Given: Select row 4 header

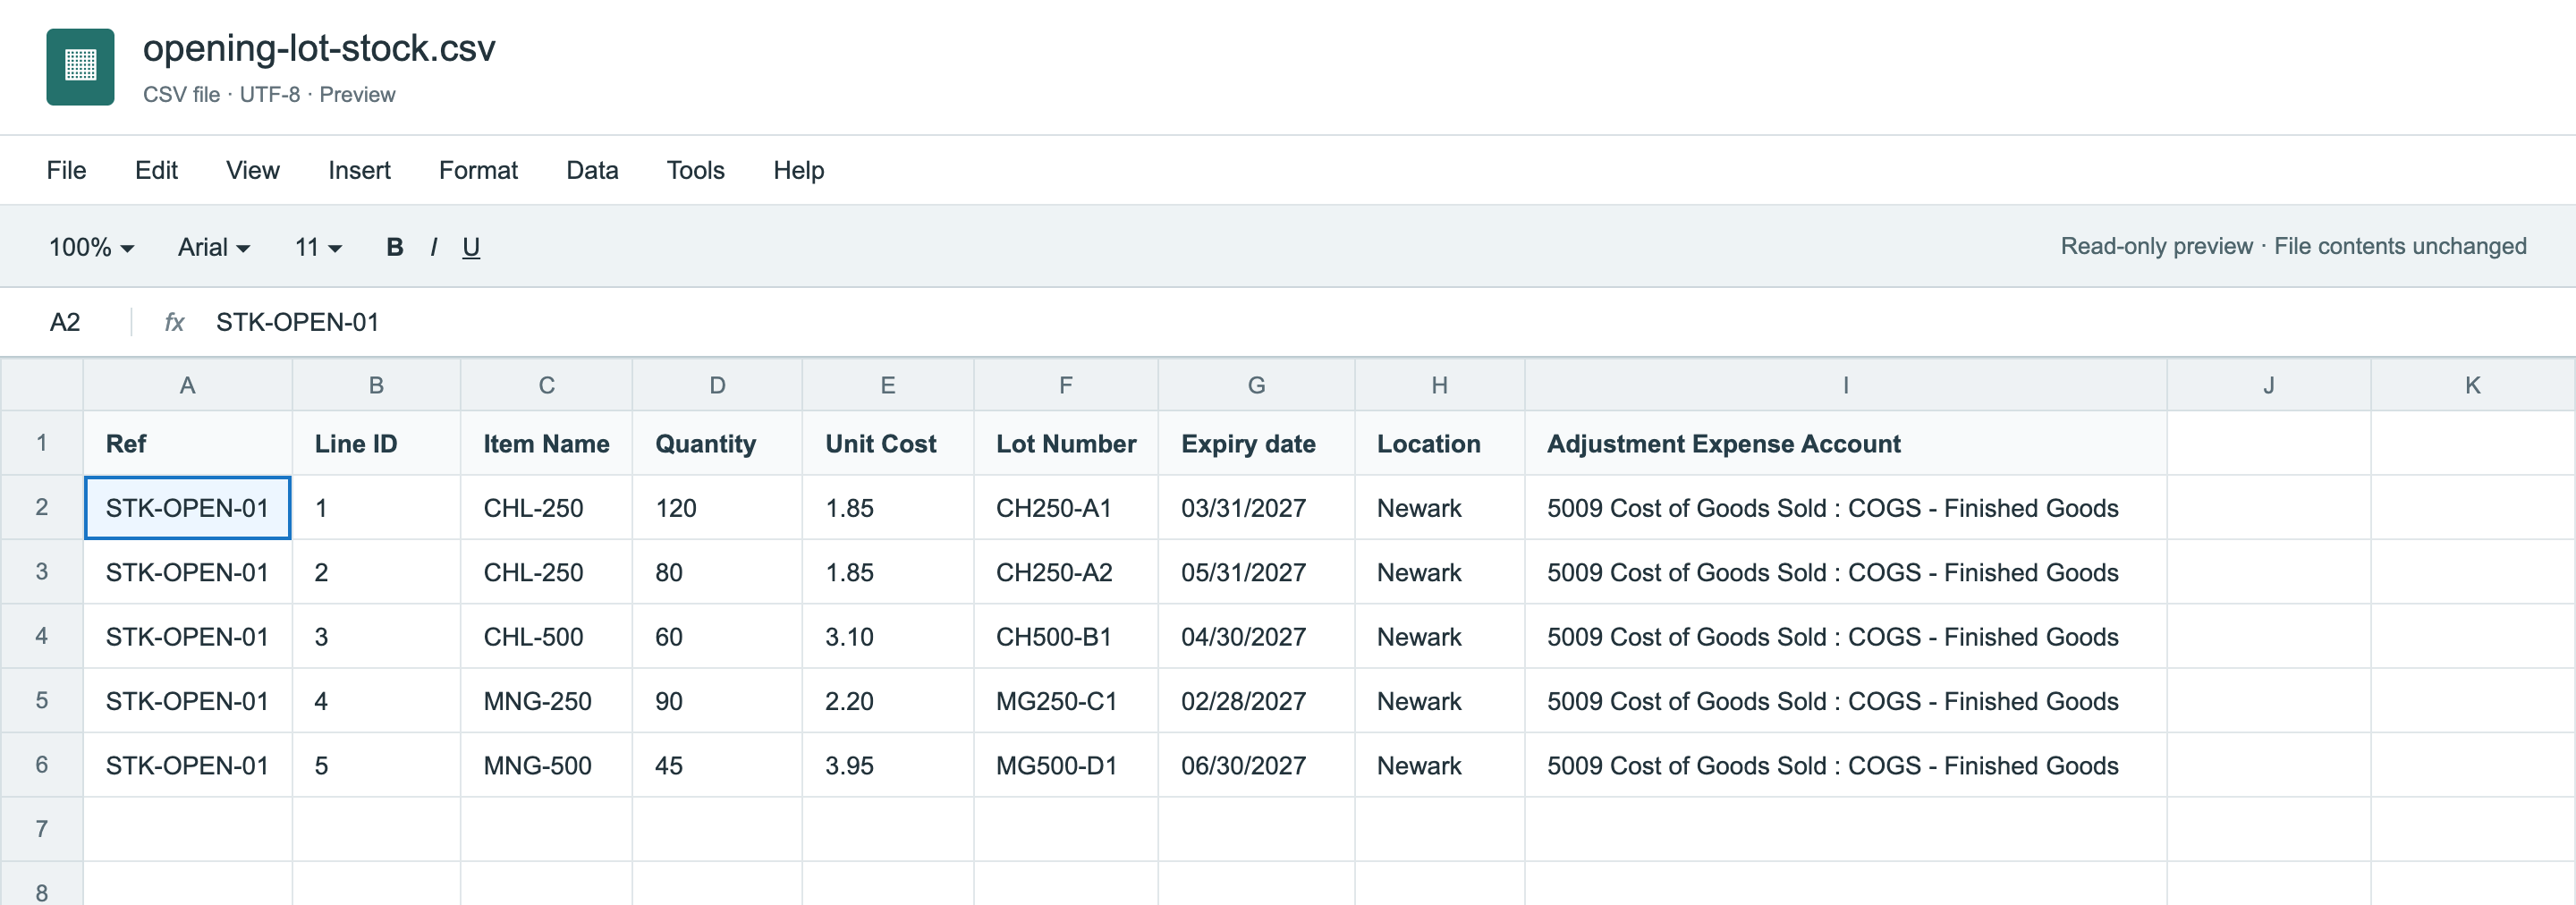Looking at the screenshot, I should [x=42, y=636].
